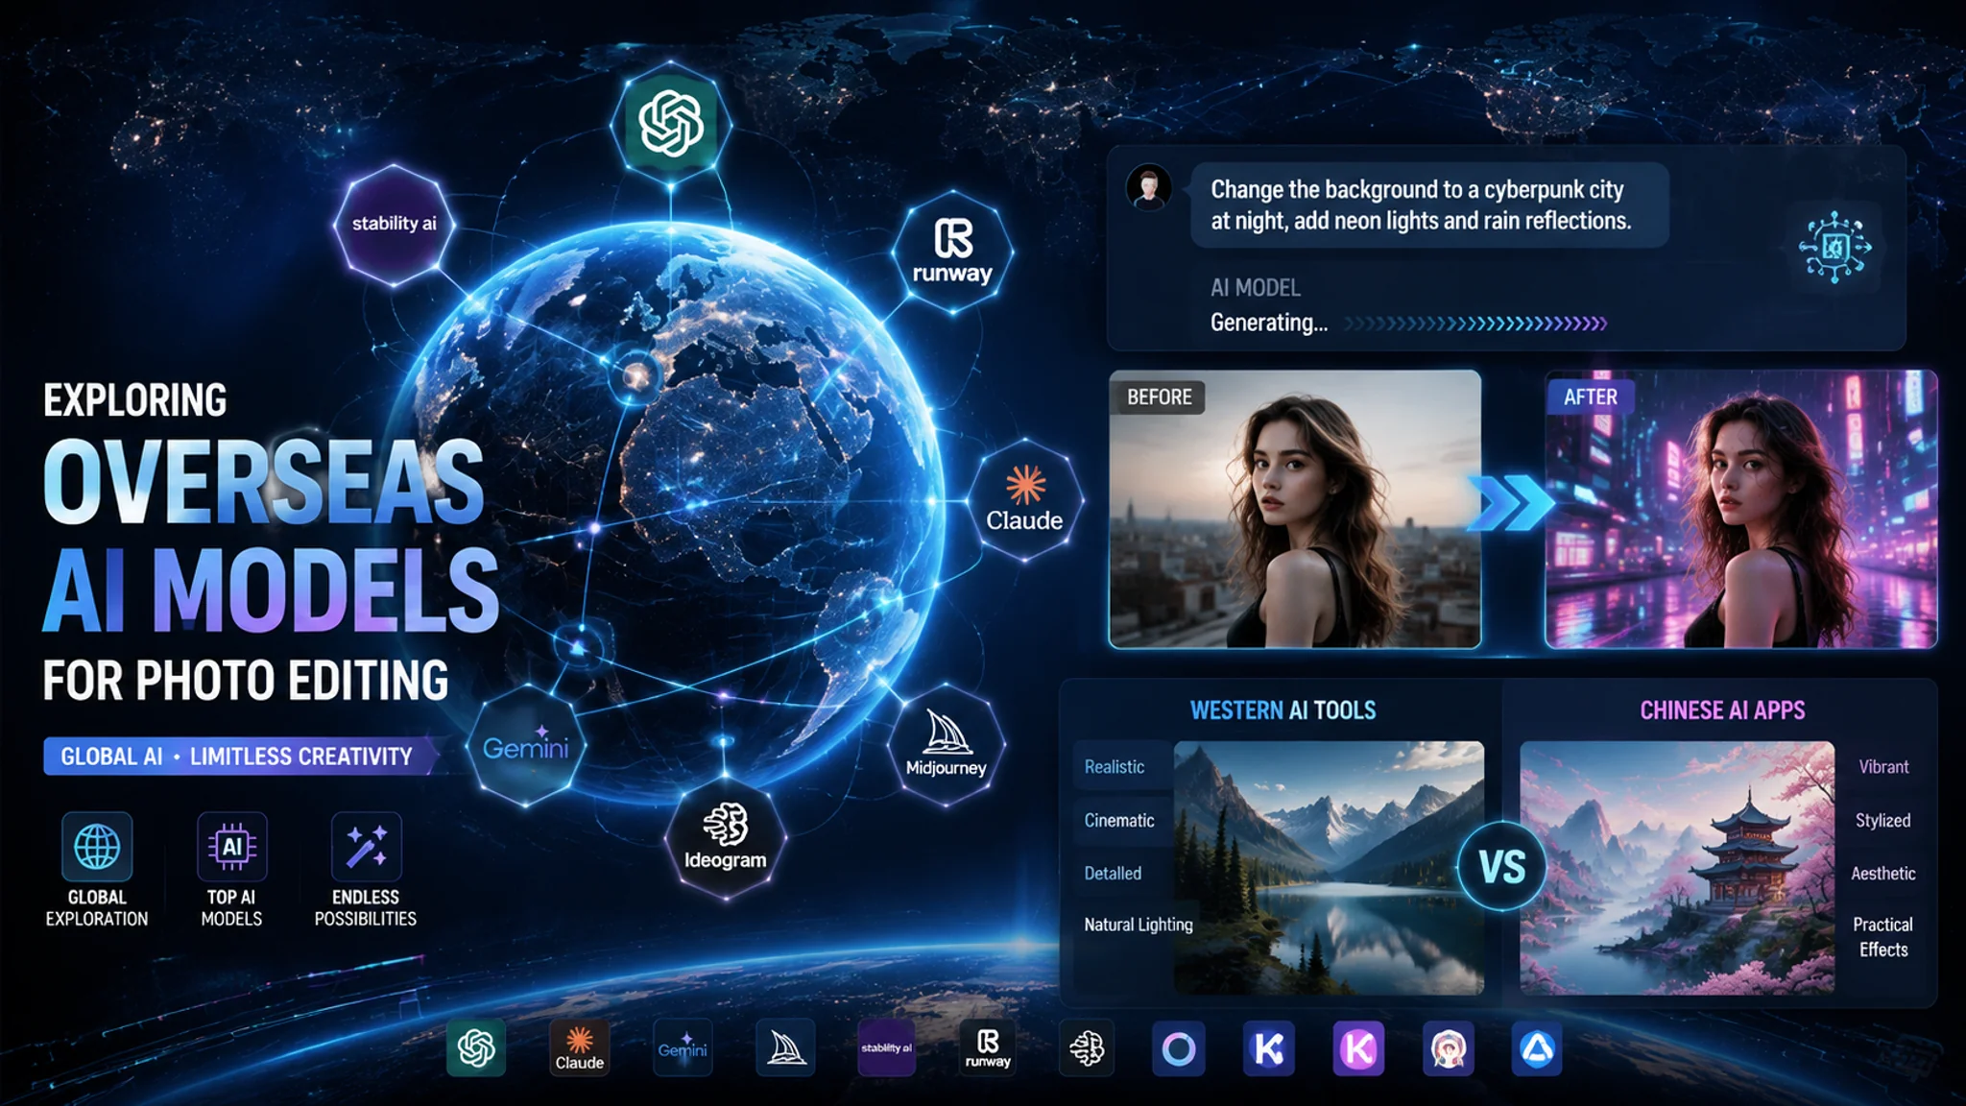Image resolution: width=1966 pixels, height=1106 pixels.
Task: Click the GLOBAL EXPLORATION caption
Action: click(x=97, y=908)
